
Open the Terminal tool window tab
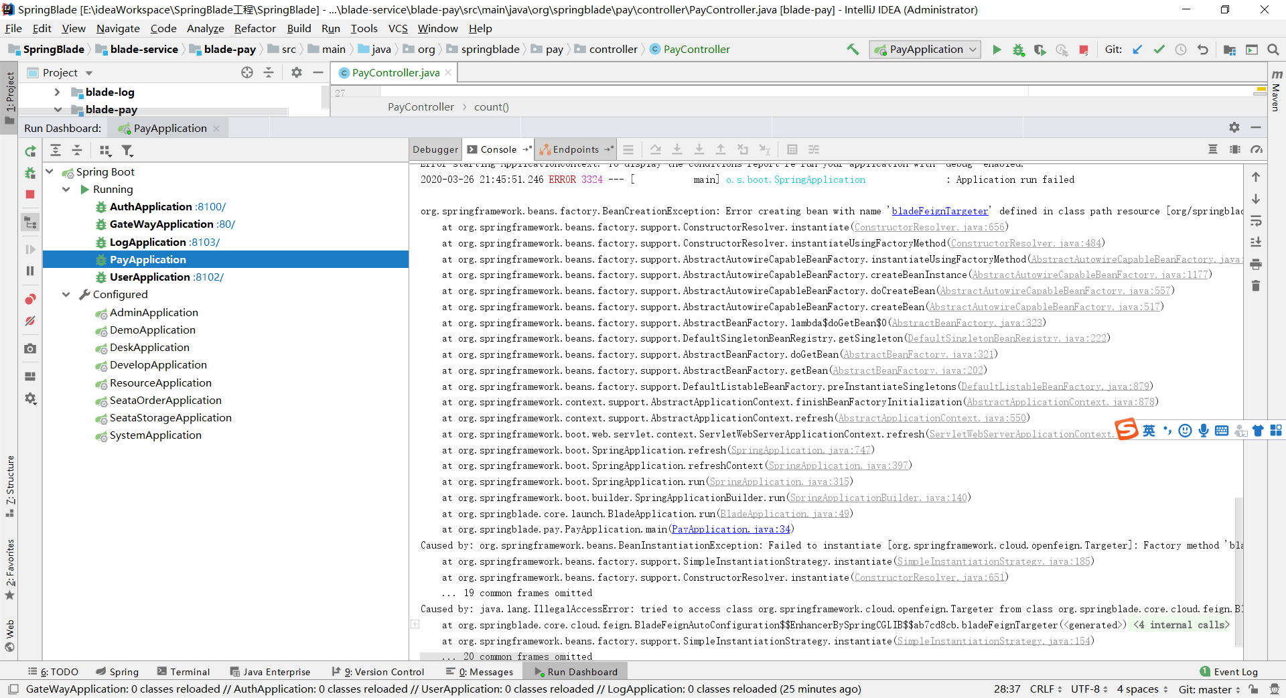[x=184, y=672]
